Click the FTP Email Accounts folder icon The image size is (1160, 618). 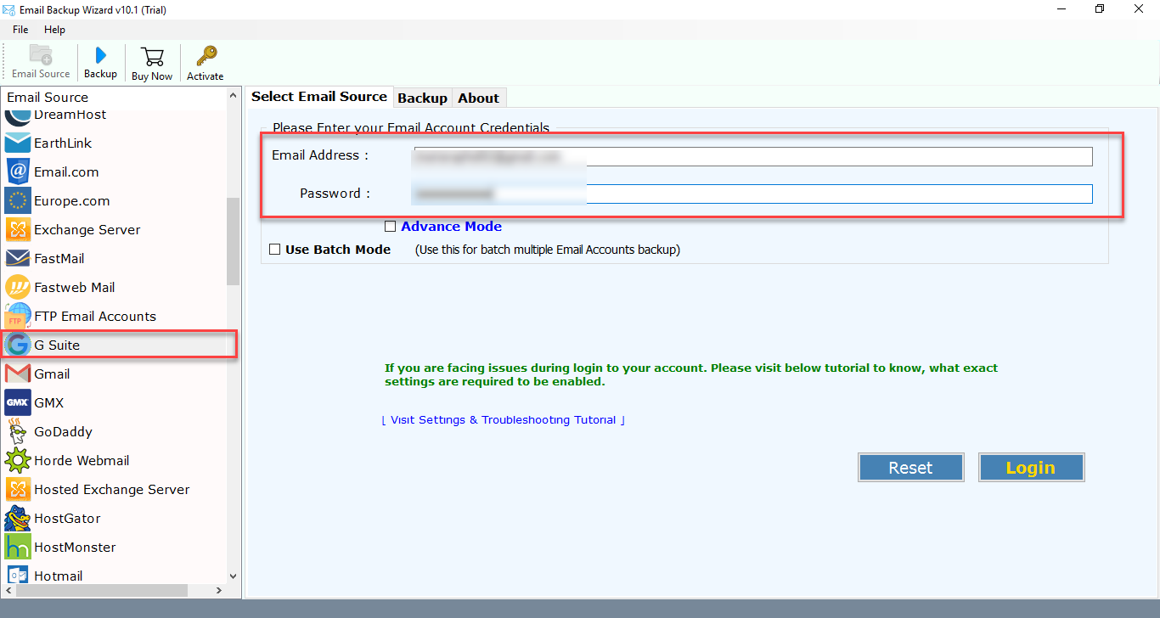18,317
